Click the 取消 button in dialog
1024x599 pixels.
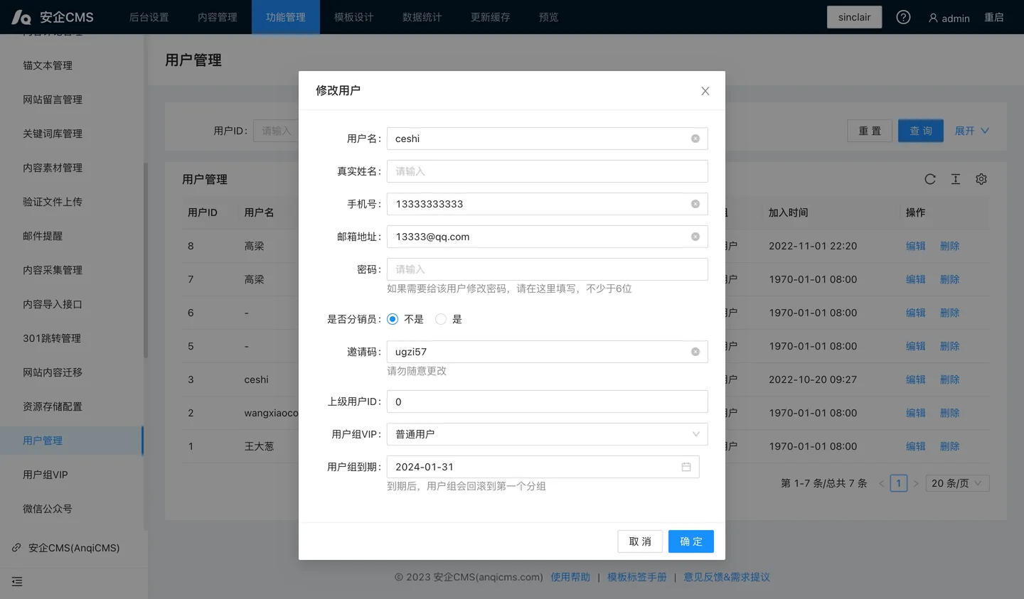(x=640, y=541)
